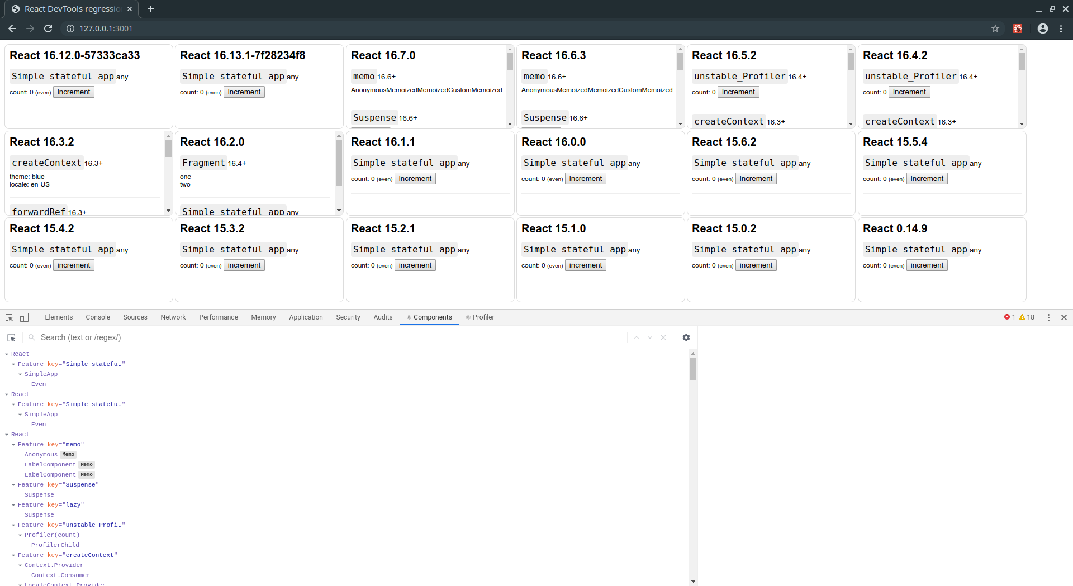The width and height of the screenshot is (1073, 586).
Task: View site information icon in address bar
Action: point(70,28)
